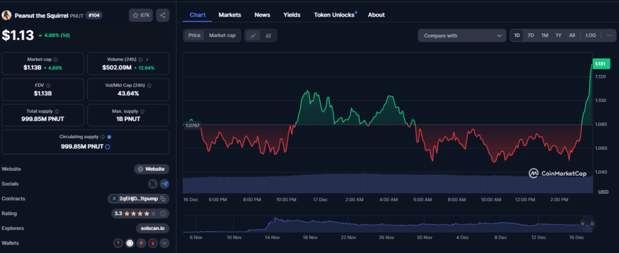This screenshot has width=619, height=253.
Task: Select the 1M time range
Action: pyautogui.click(x=545, y=36)
